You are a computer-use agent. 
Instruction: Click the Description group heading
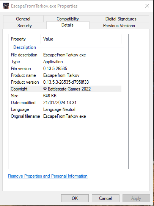point(25,47)
